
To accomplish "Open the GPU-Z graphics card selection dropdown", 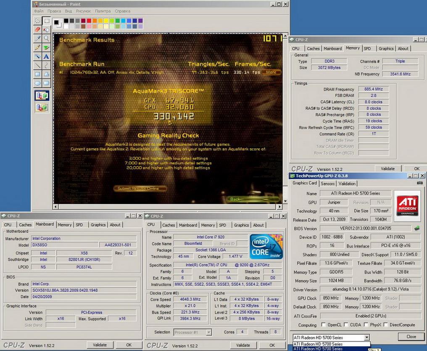I will [x=367, y=338].
